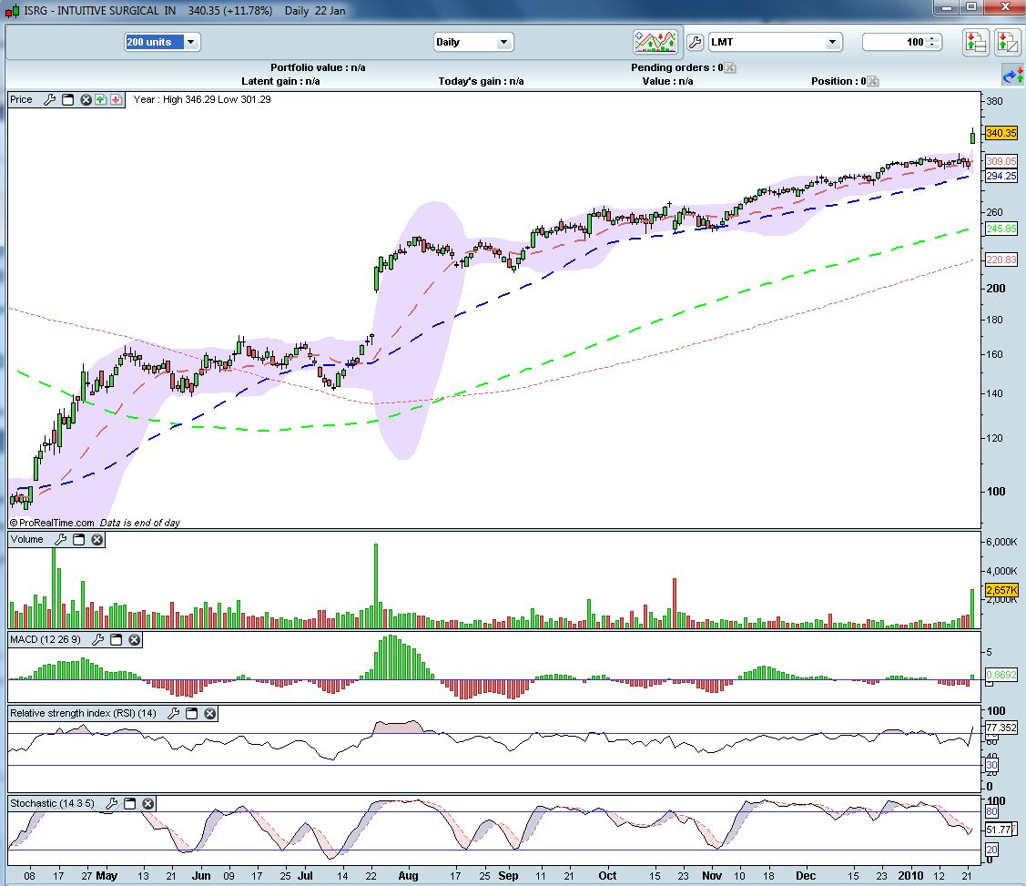Increase order quantity with the up stepper
Screen dimensions: 1026x886
tap(934, 38)
